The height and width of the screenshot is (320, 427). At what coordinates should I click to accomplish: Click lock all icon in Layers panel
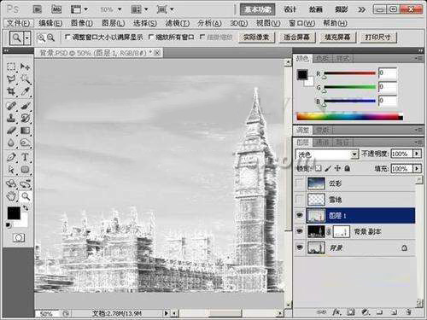point(347,168)
